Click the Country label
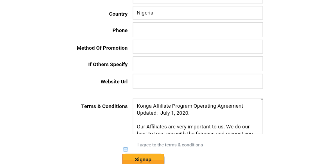The width and height of the screenshot is (334, 164). click(118, 14)
